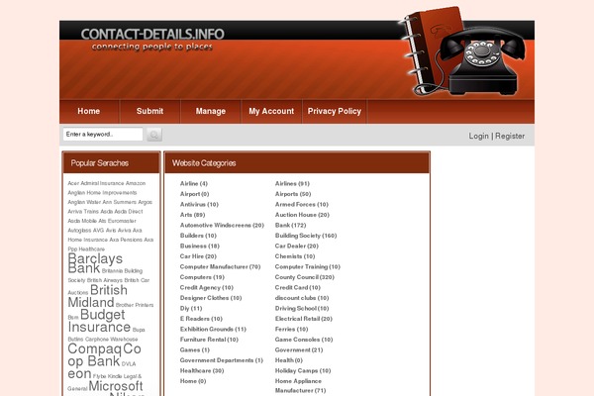Open the Submit menu item
594x396 pixels.
tap(149, 111)
